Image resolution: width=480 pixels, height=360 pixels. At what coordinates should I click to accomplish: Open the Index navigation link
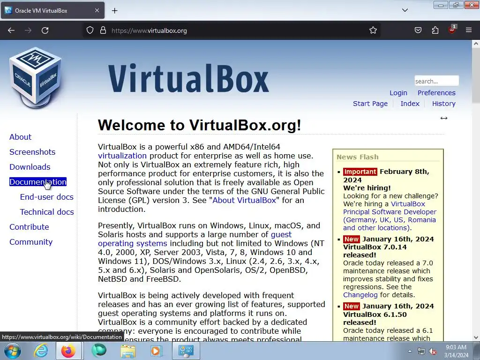click(x=410, y=104)
